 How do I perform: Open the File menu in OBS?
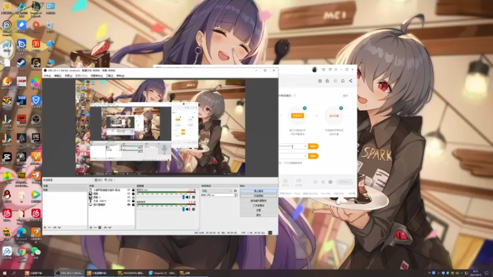pos(47,76)
